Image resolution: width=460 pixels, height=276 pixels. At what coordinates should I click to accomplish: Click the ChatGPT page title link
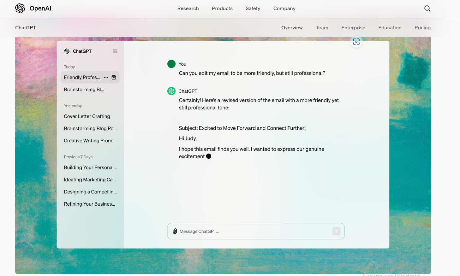point(26,28)
